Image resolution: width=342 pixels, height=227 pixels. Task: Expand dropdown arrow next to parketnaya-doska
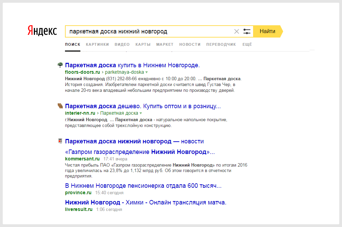147,72
